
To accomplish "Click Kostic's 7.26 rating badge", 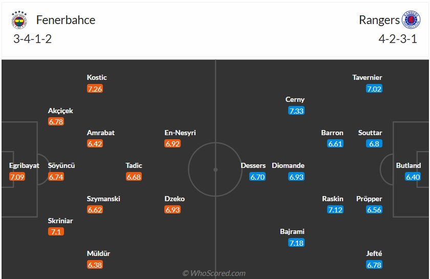I will (x=95, y=89).
